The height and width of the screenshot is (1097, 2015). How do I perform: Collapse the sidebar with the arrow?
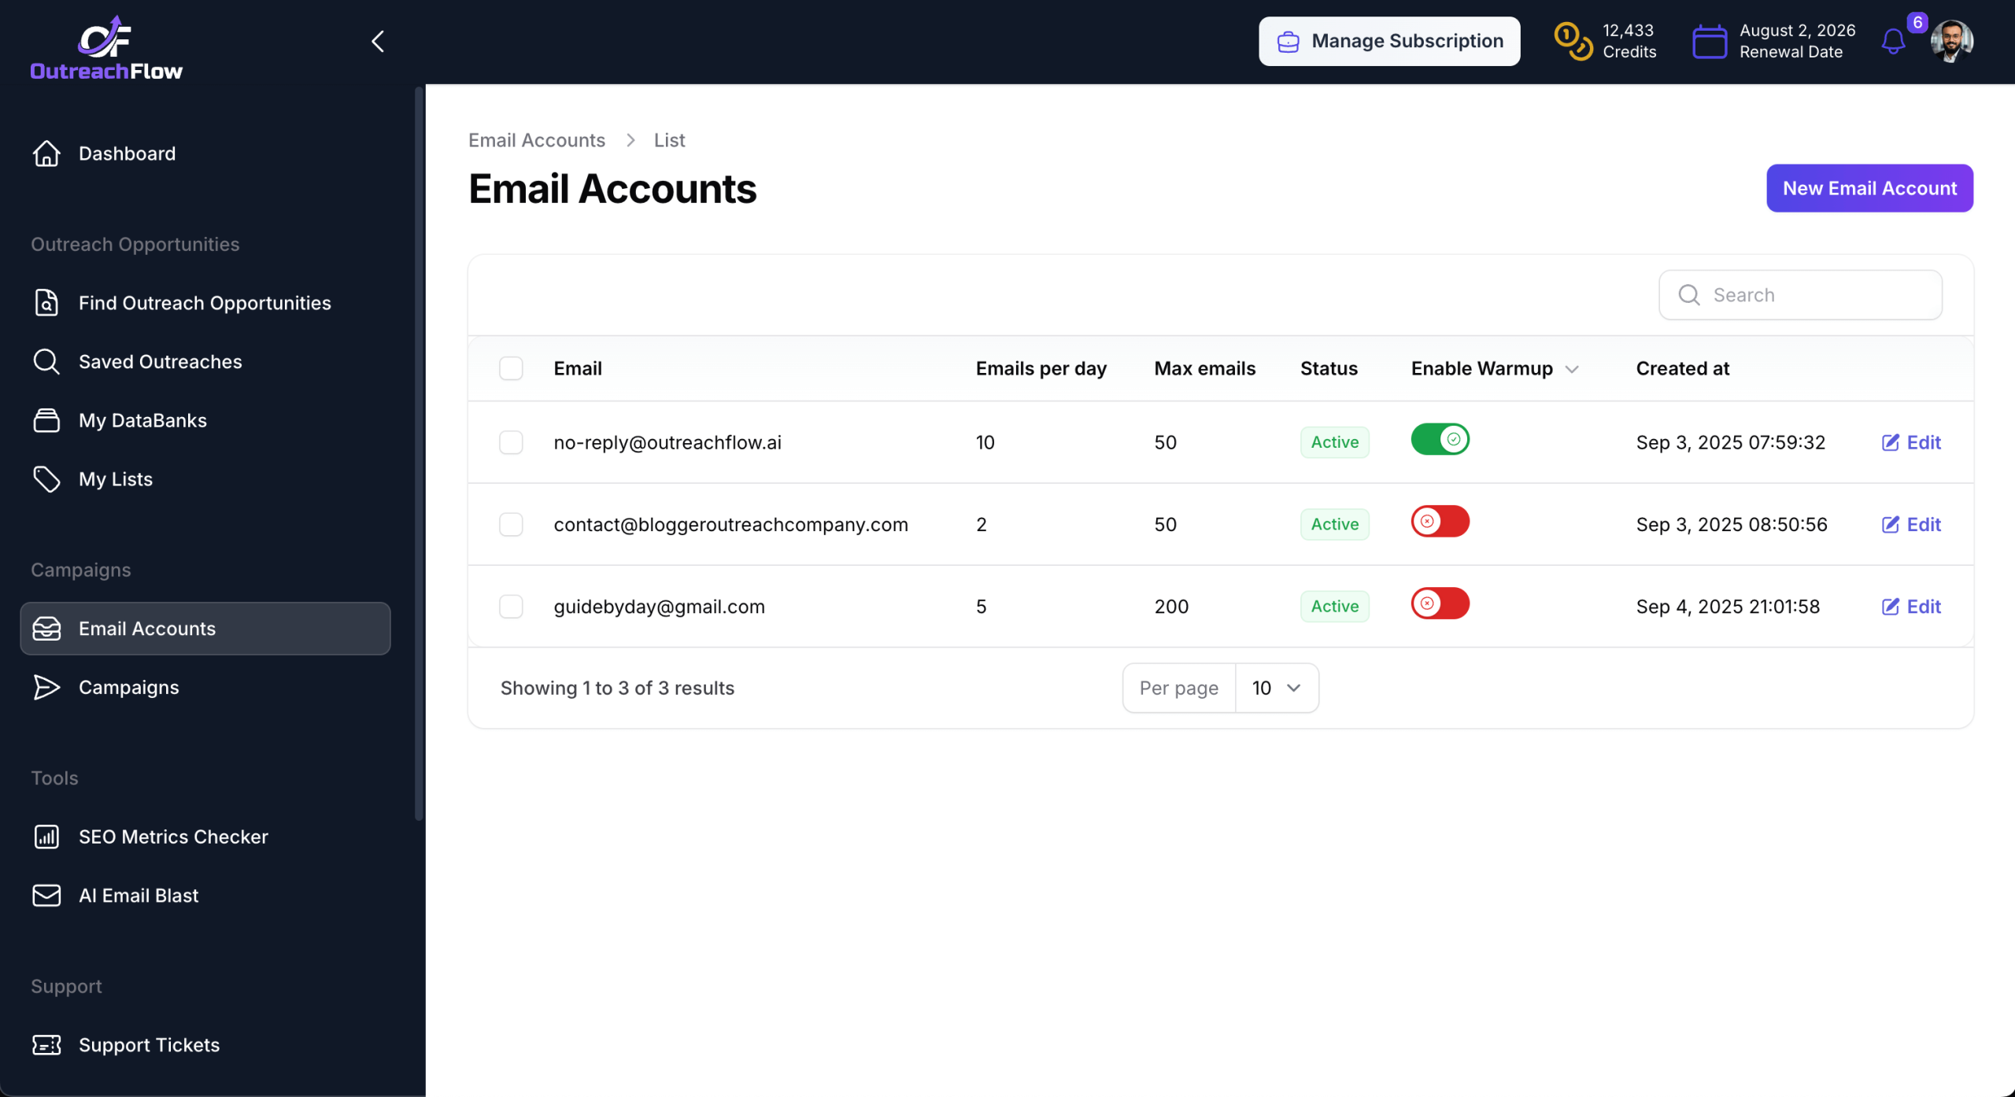pos(378,41)
